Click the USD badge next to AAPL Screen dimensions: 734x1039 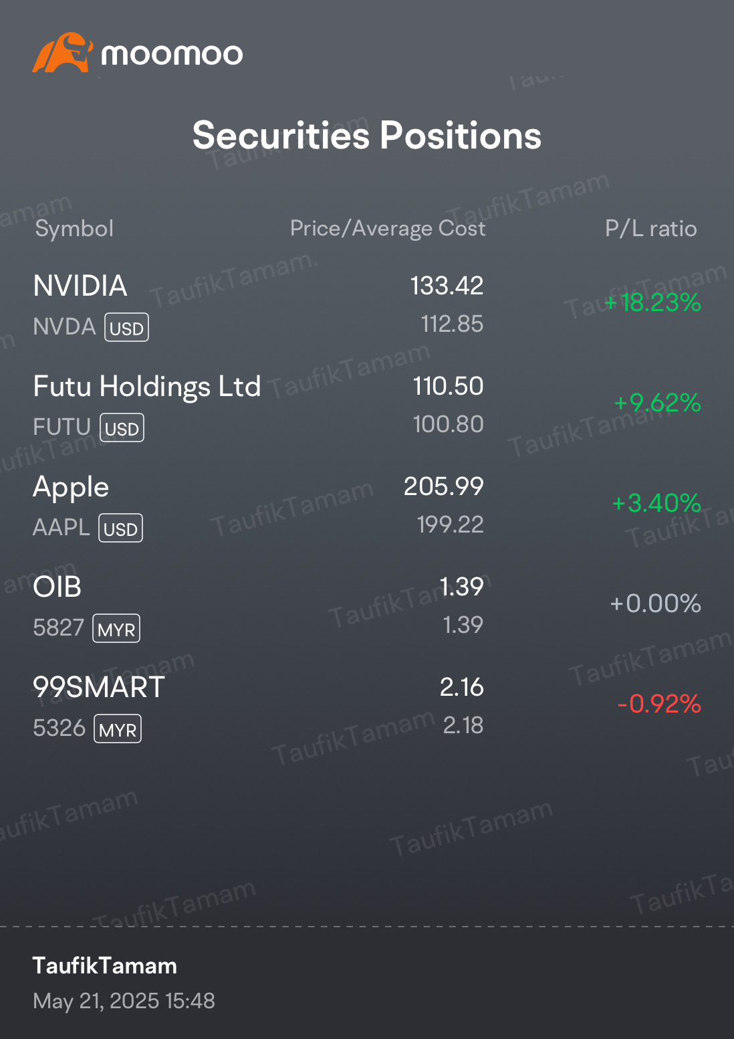pos(121,529)
